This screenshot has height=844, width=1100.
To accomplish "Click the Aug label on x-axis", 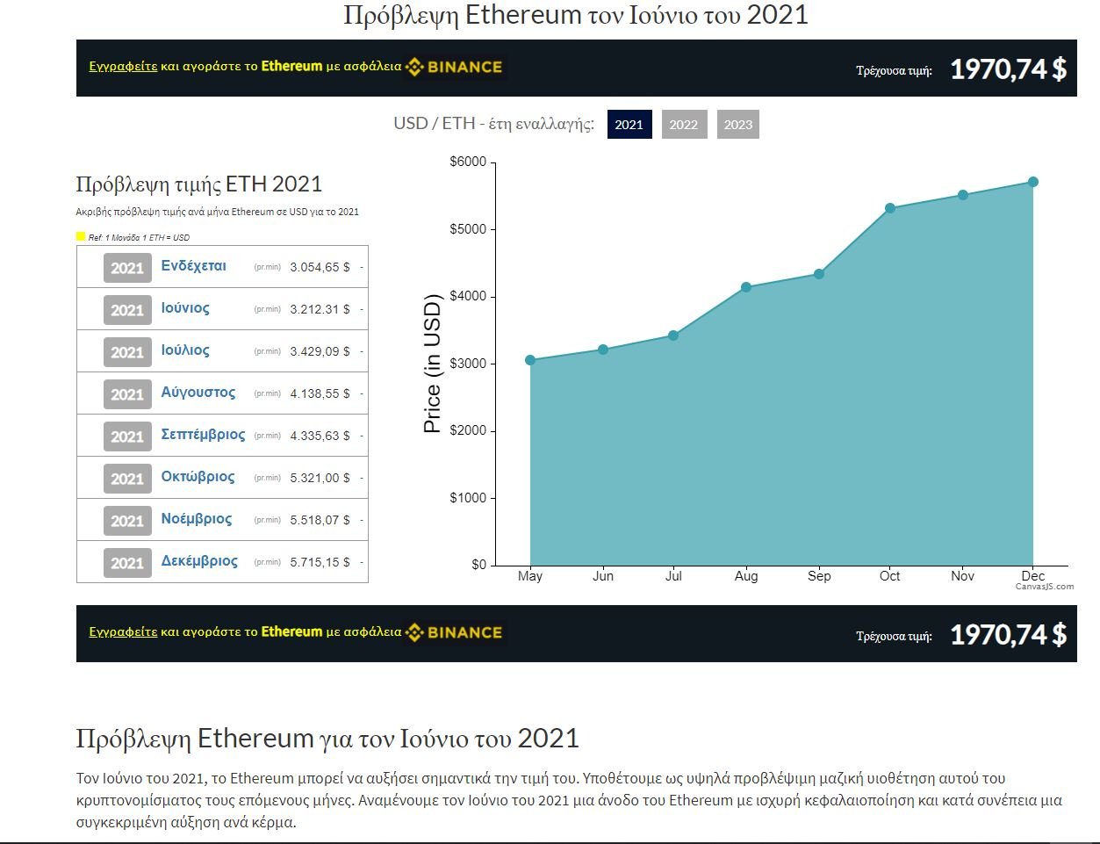I will [746, 576].
